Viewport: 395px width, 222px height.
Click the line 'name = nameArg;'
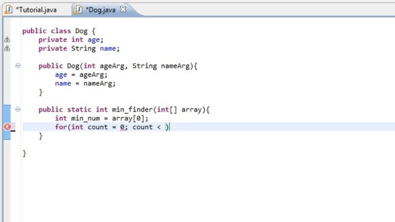click(85, 84)
